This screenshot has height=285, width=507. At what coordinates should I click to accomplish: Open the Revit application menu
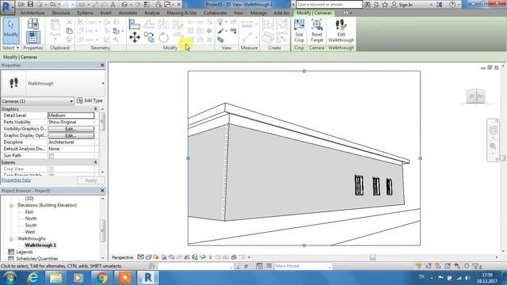7,7
